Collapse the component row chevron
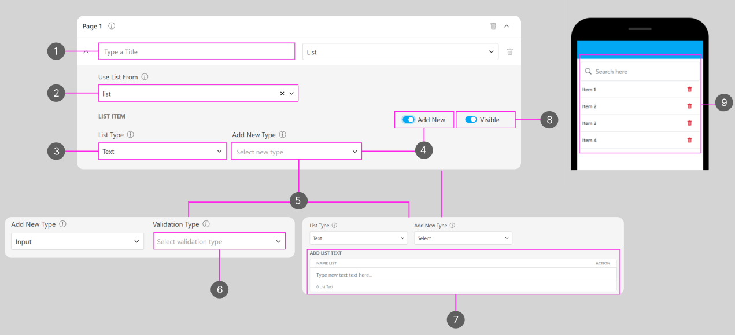The width and height of the screenshot is (735, 335). pos(86,52)
